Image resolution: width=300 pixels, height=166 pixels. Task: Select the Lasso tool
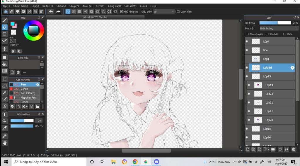5,86
